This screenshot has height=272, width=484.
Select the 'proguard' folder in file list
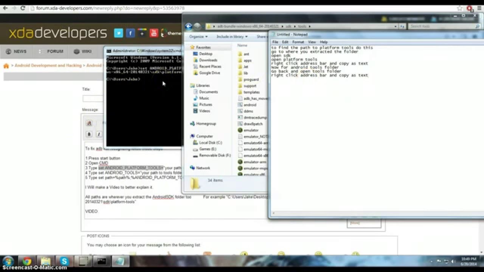[248, 80]
